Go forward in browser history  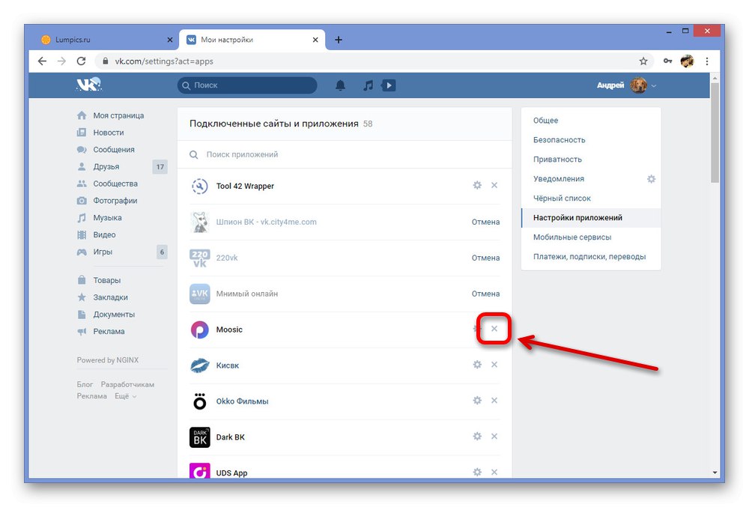[x=61, y=61]
